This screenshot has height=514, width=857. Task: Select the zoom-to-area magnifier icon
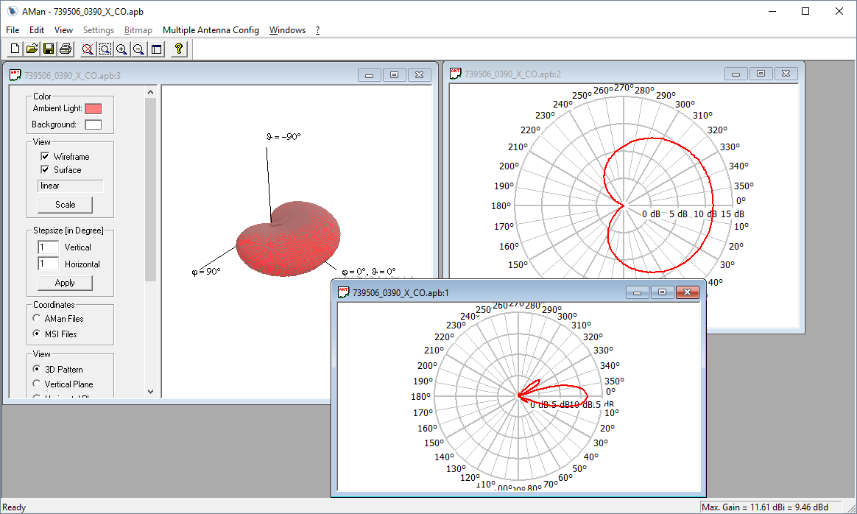(x=105, y=49)
